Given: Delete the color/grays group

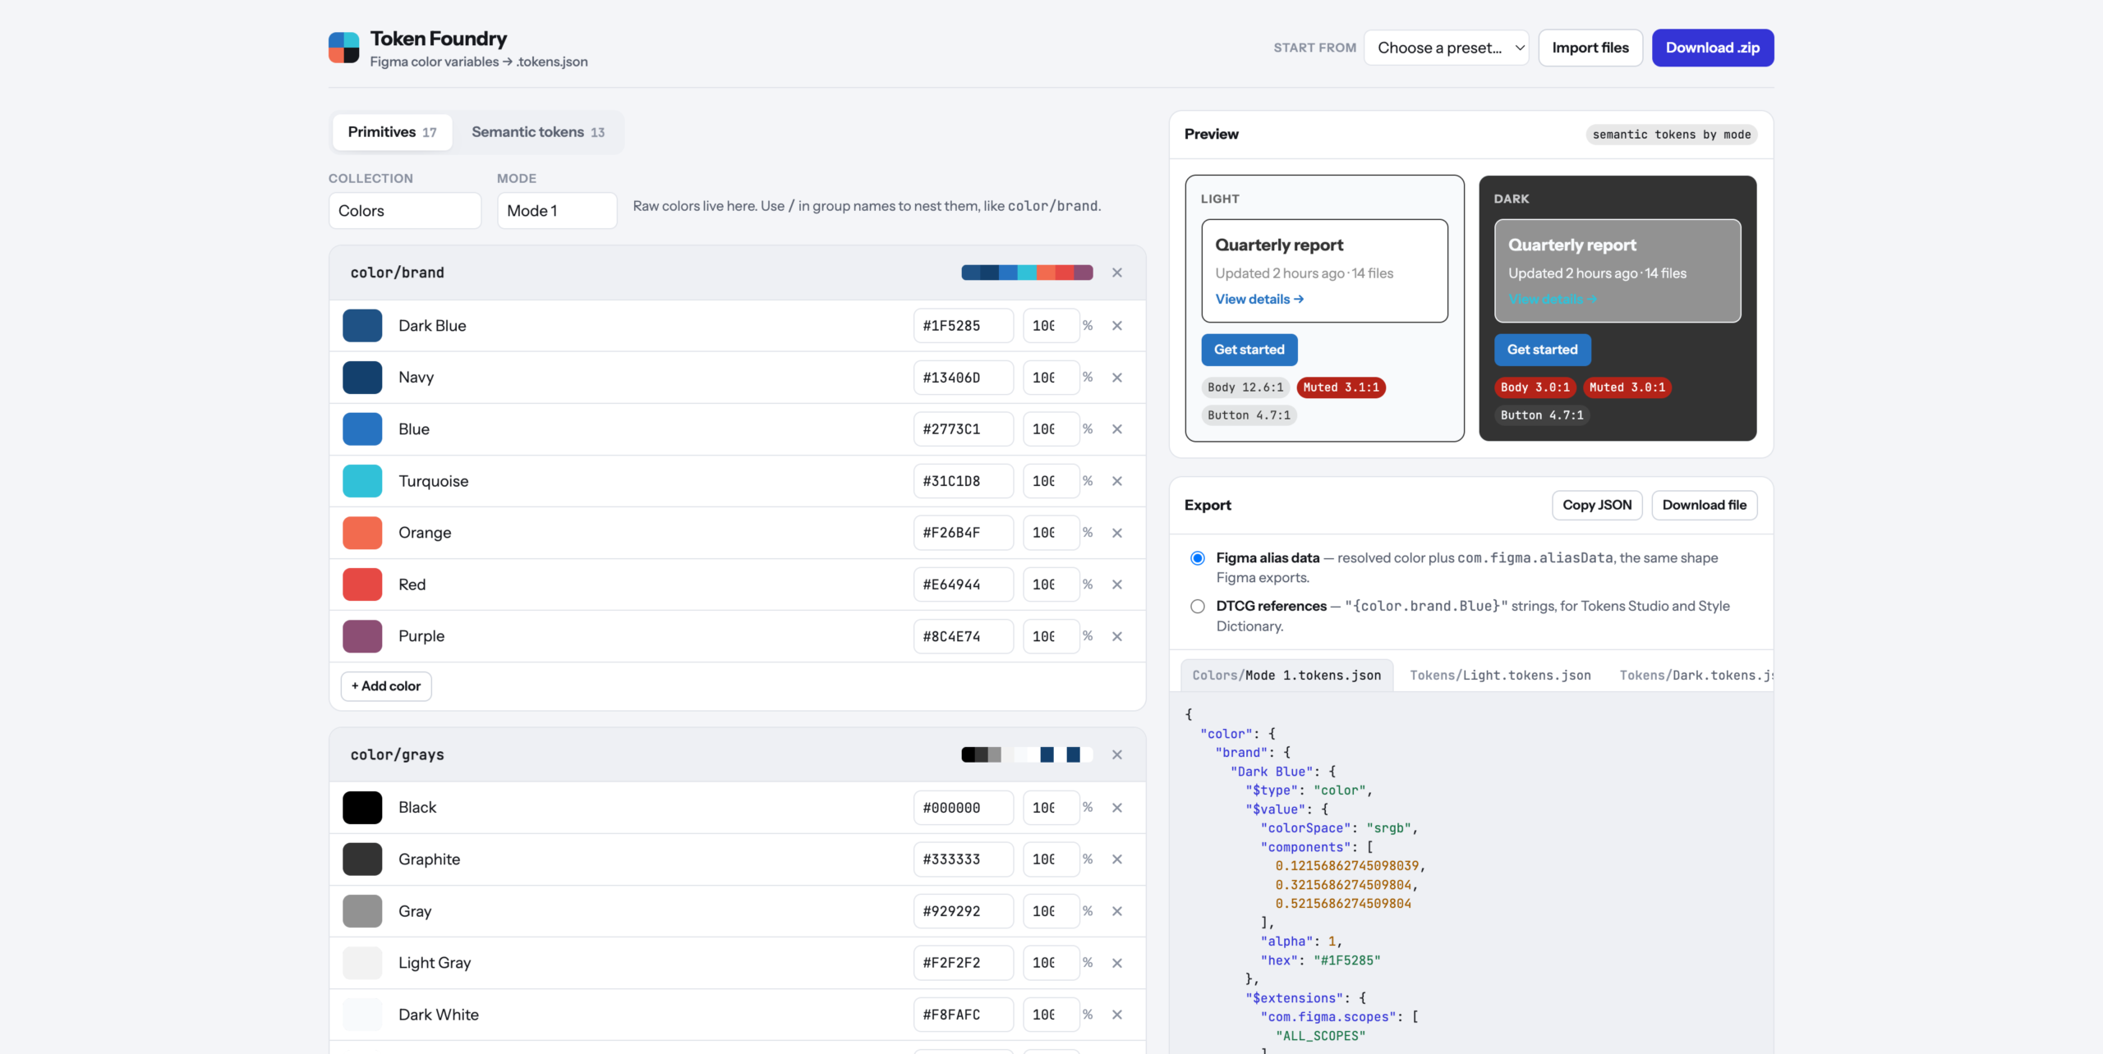Looking at the screenshot, I should point(1117,754).
